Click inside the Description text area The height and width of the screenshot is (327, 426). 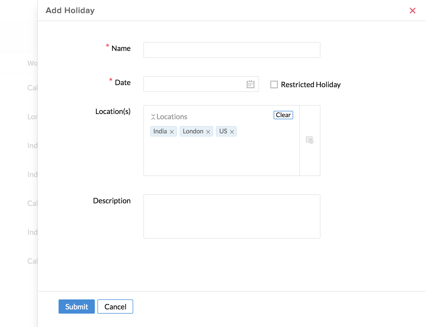pos(232,216)
